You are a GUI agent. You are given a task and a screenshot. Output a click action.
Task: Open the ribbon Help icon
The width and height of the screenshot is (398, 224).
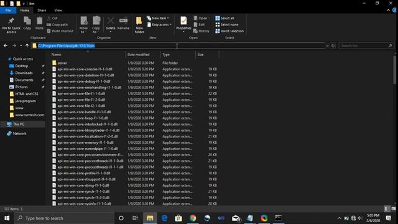(x=394, y=10)
